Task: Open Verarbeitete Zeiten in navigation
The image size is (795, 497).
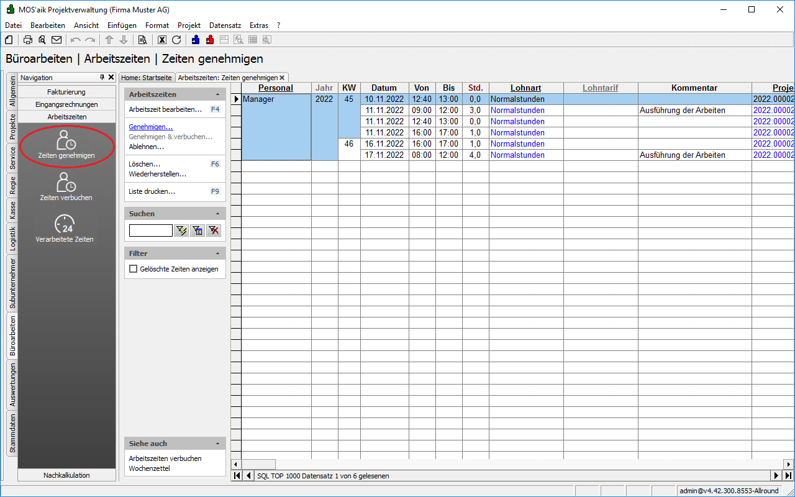Action: [x=65, y=228]
